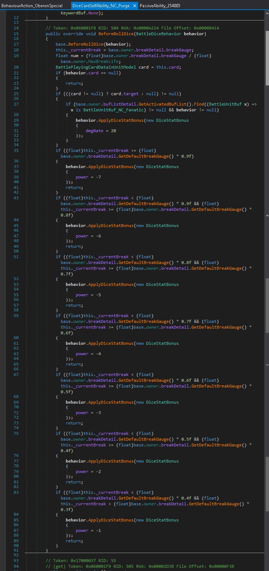The image size is (269, 571).
Task: Click the 'power = -7' assignment
Action: [88, 177]
